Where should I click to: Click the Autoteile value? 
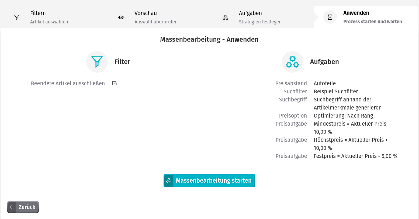coord(325,83)
